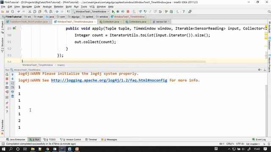Open the Event Log
Viewport: 271px width, 152px height.
(x=259, y=139)
